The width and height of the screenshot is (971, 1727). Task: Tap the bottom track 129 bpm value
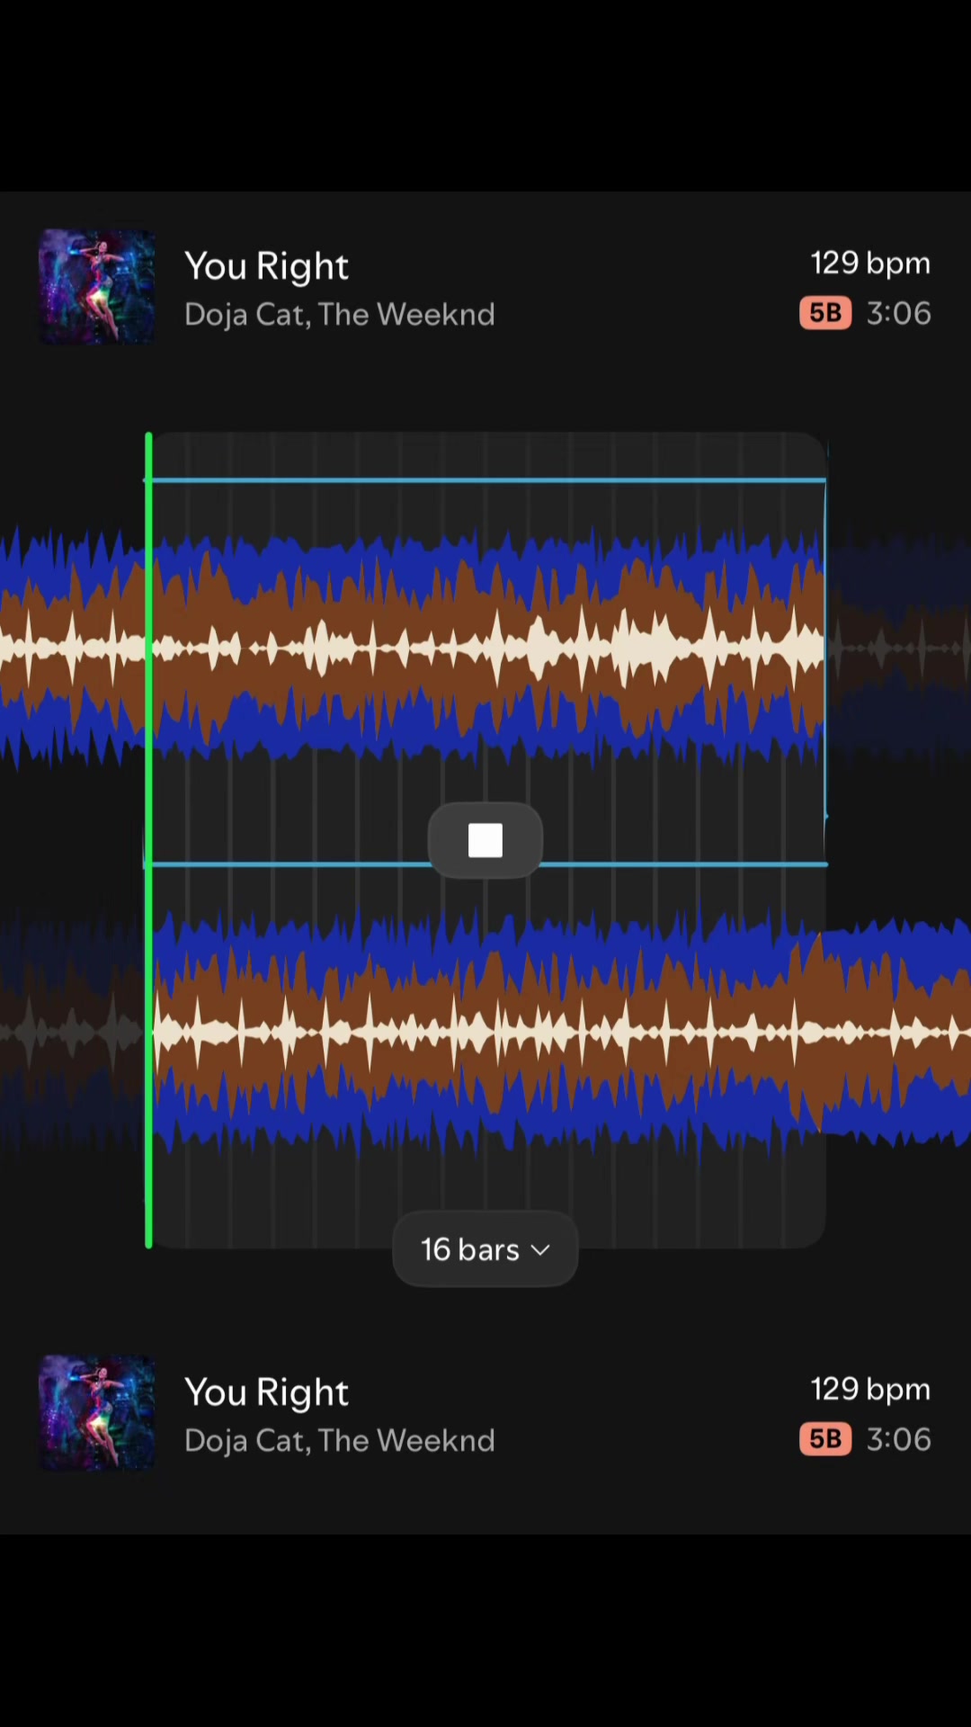click(x=870, y=1390)
